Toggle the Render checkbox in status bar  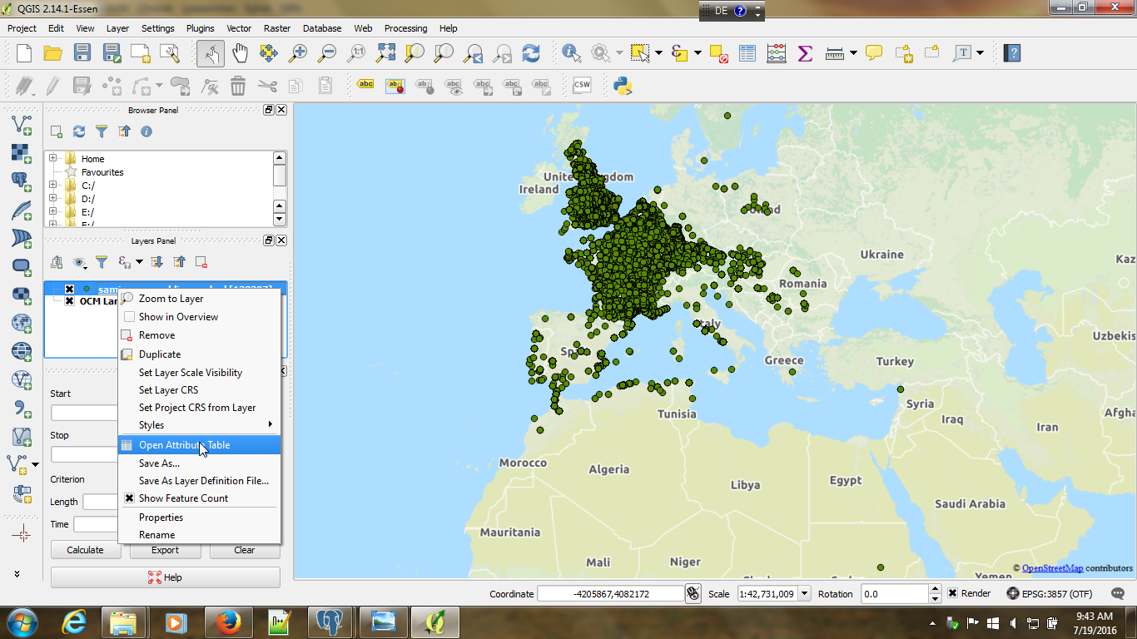point(953,593)
